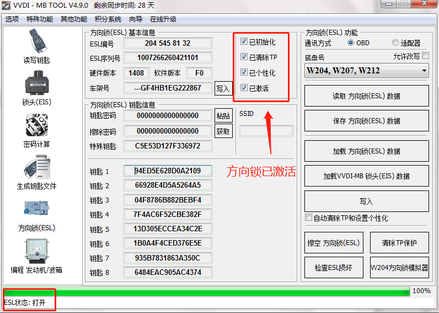Click 钥匙 8 field 6484EAC905AC4374
The image size is (439, 313).
tap(168, 272)
